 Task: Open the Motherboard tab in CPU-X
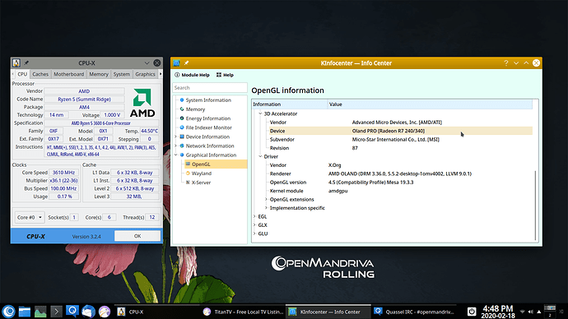coord(69,74)
